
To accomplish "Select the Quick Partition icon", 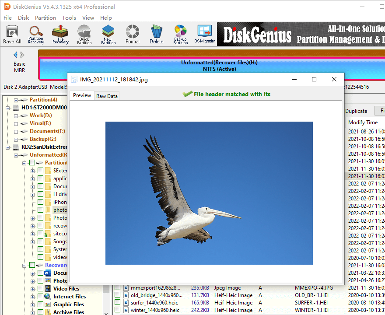I will tap(84, 34).
